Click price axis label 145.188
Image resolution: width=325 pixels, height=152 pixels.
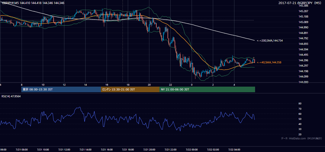point(304,16)
